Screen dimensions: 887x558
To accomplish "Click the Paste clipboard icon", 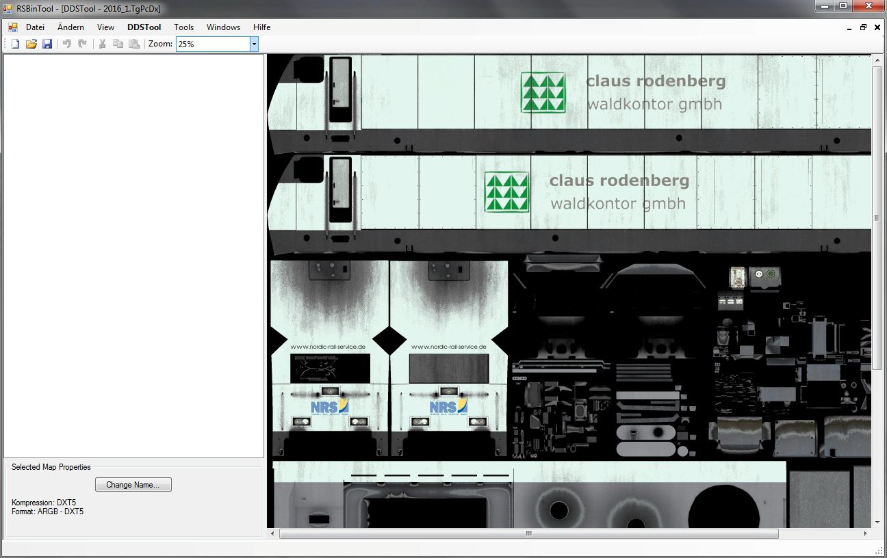I will [x=134, y=44].
